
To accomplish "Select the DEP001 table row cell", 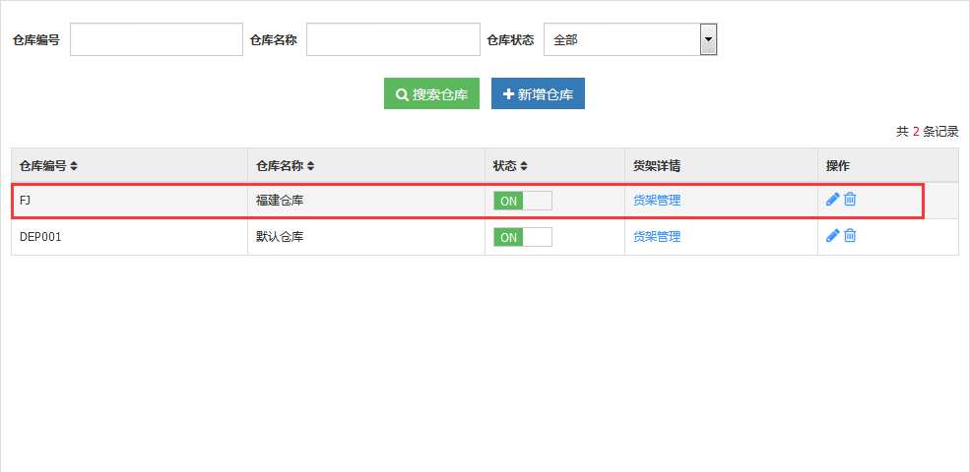I will pyautogui.click(x=129, y=237).
